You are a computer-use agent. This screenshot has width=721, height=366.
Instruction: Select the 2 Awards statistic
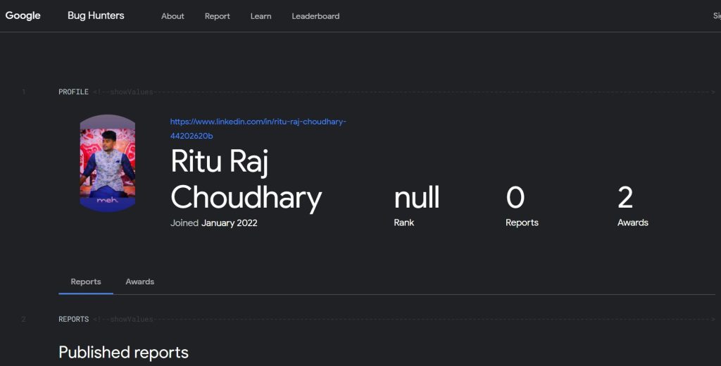(x=625, y=198)
